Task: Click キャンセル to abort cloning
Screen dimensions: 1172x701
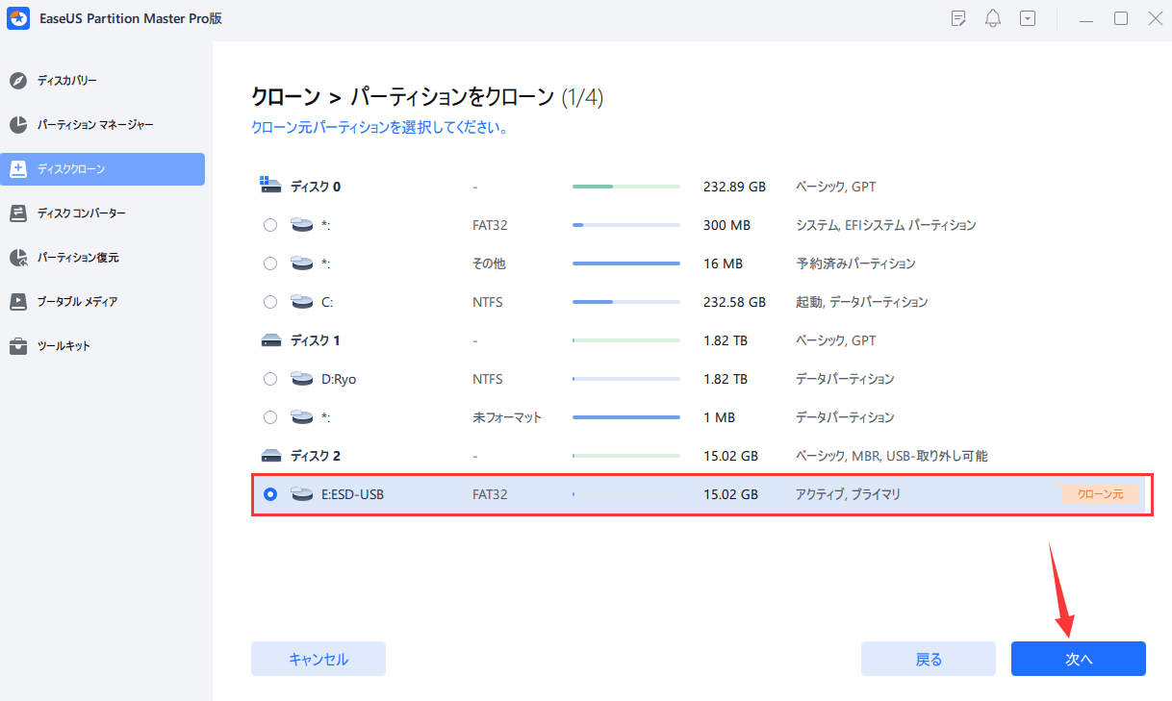Action: pyautogui.click(x=318, y=658)
